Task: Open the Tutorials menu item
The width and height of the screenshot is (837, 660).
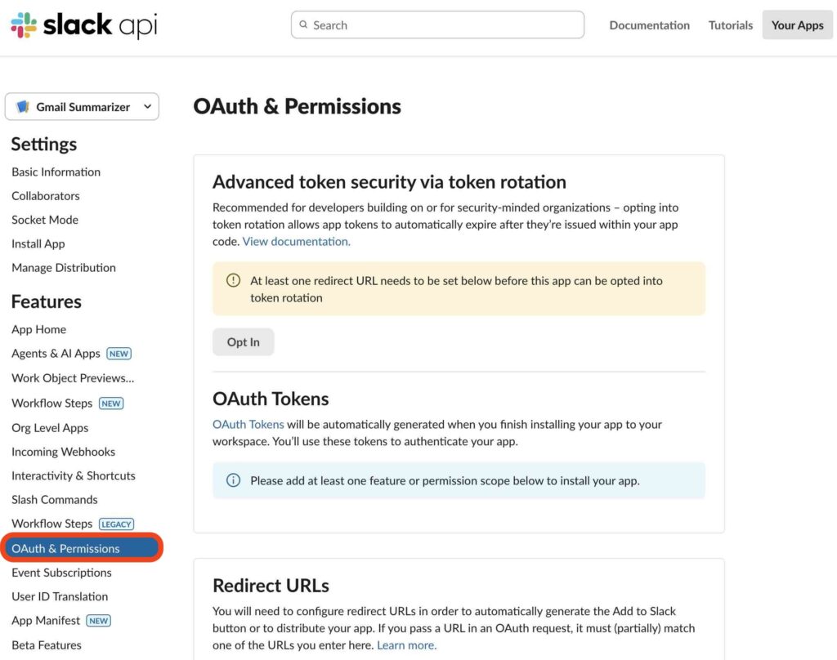Action: click(730, 25)
